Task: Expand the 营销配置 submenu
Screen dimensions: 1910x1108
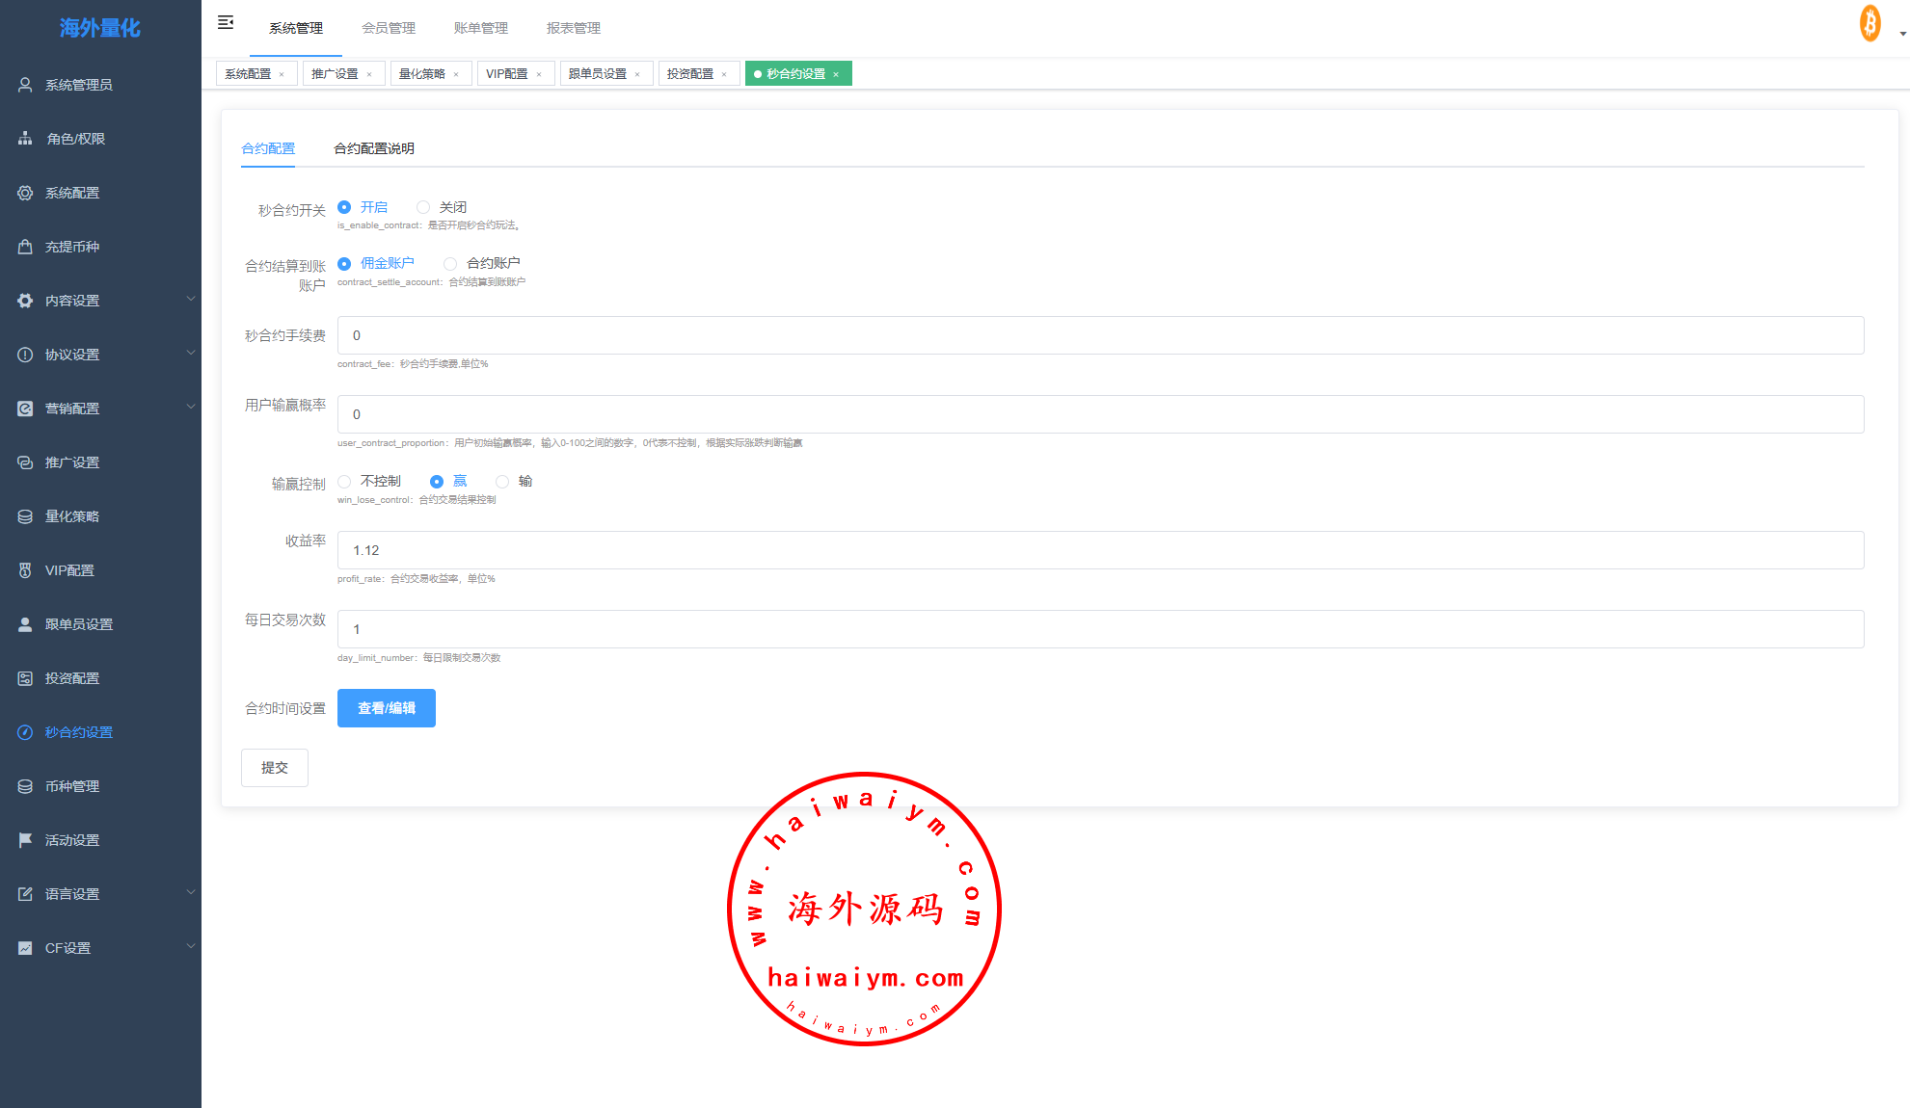Action: click(x=190, y=408)
